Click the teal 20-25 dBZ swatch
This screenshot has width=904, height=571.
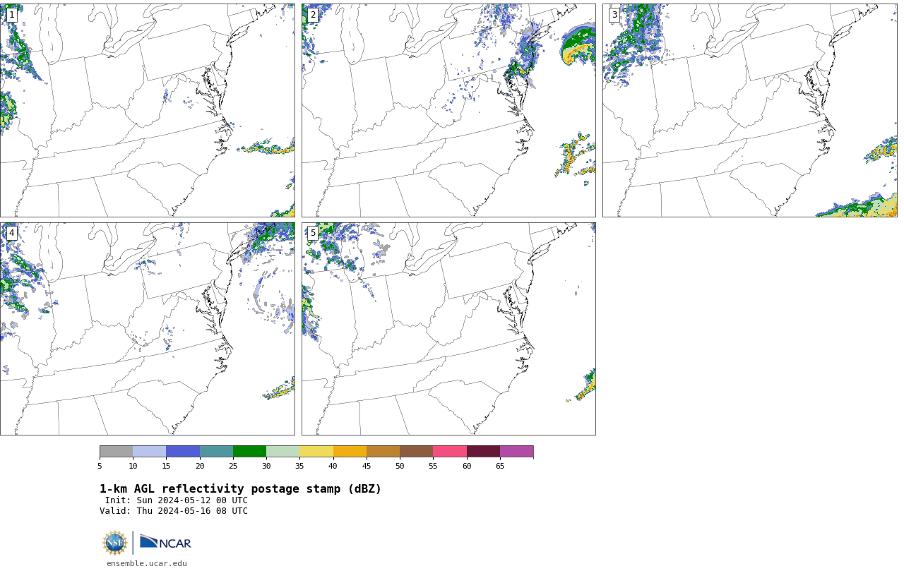(216, 452)
